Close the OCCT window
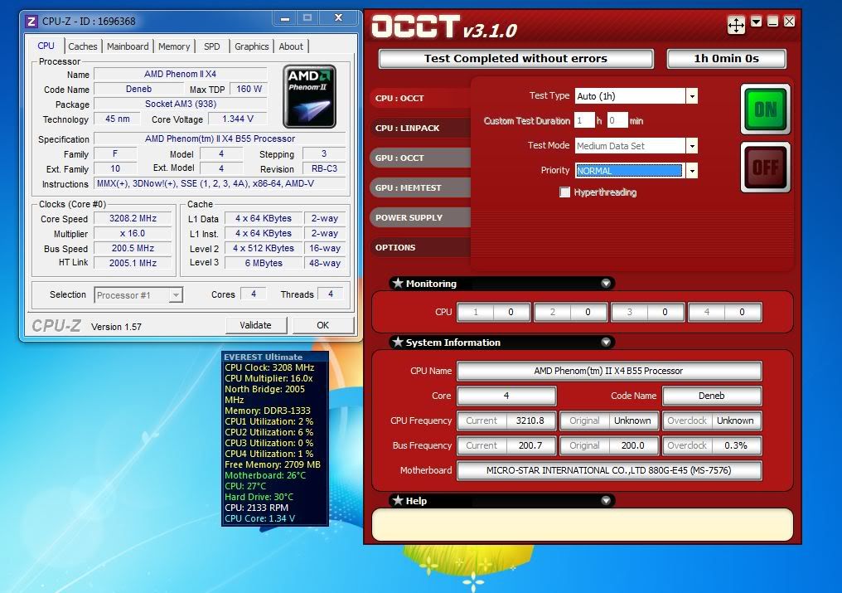 (789, 22)
